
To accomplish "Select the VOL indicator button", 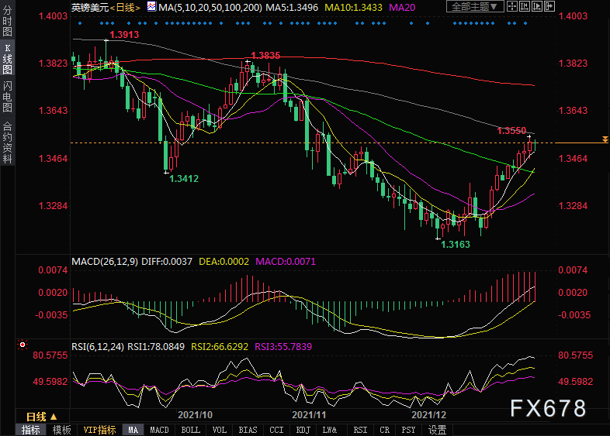I will (220, 430).
